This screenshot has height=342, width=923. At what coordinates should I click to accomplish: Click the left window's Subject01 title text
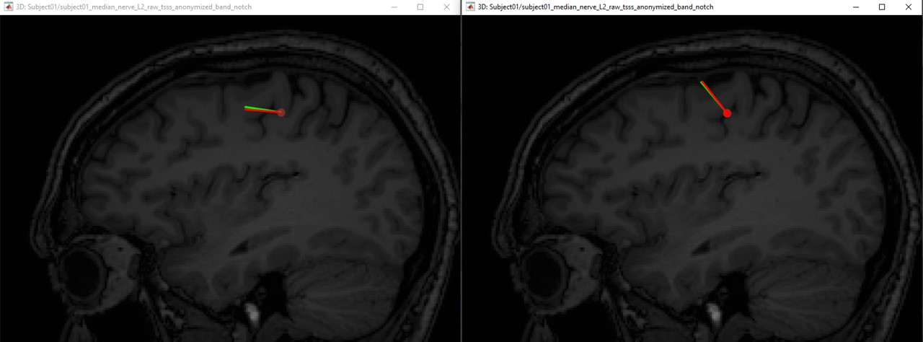[133, 7]
